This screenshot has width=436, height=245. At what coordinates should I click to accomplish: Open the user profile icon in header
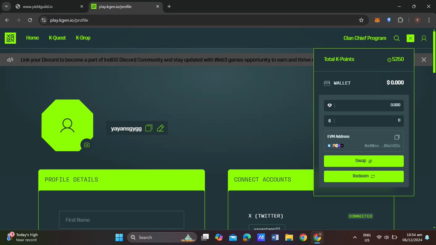(x=424, y=38)
